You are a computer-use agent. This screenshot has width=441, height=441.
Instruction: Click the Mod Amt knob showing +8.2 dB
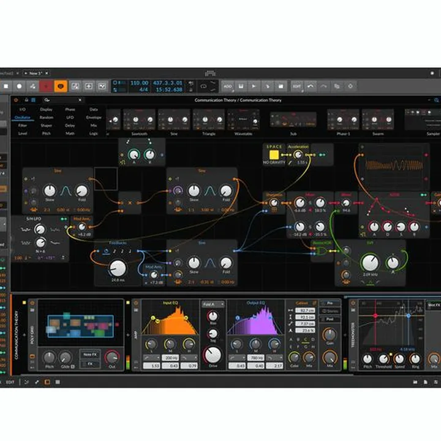coord(82,227)
